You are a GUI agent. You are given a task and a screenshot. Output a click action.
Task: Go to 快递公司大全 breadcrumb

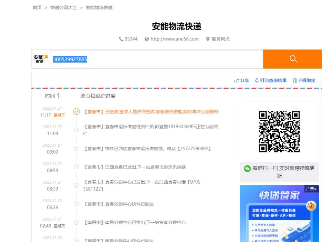click(64, 8)
